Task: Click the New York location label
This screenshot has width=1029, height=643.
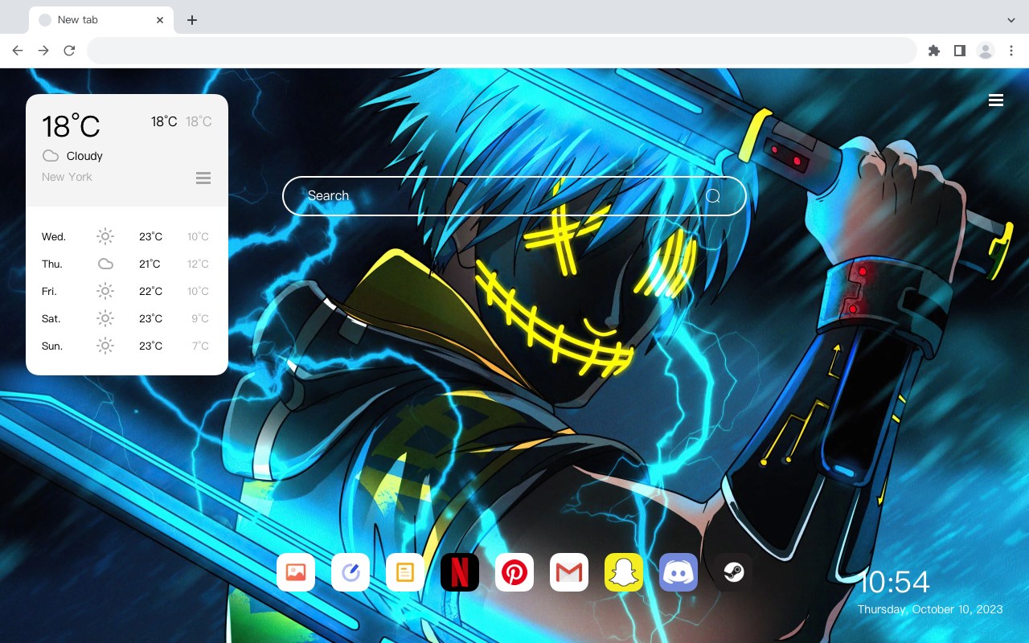Action: click(67, 177)
